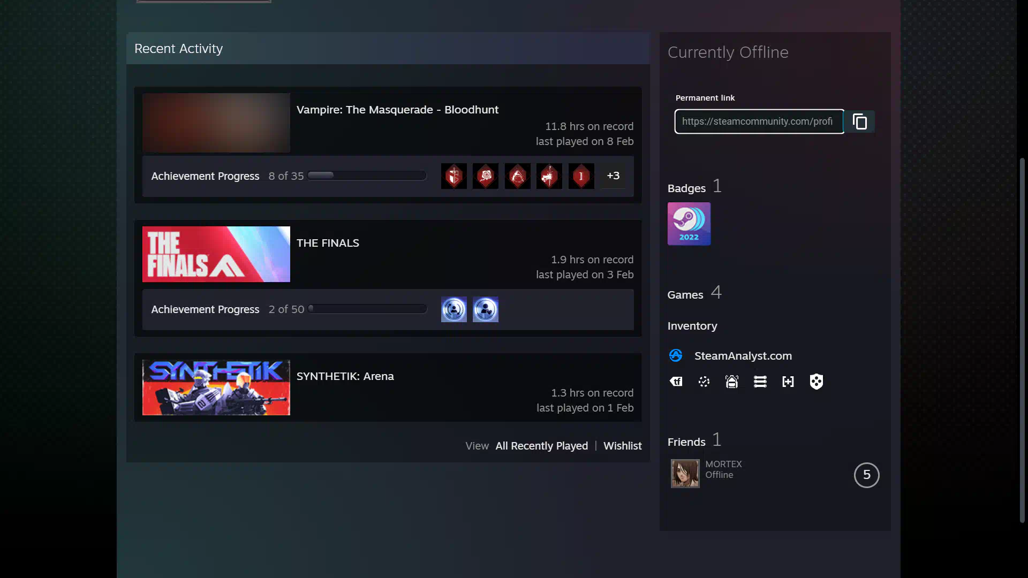Click 'Currently Offline' status text
This screenshot has width=1028, height=578.
[x=728, y=52]
